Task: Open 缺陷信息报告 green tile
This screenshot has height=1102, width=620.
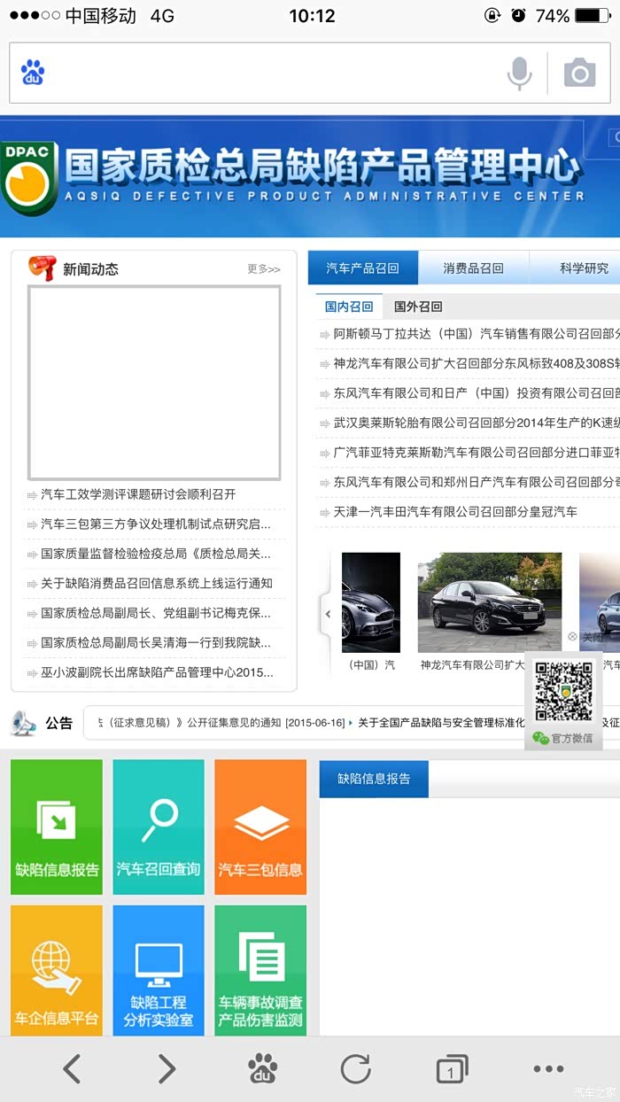Action: point(57,826)
